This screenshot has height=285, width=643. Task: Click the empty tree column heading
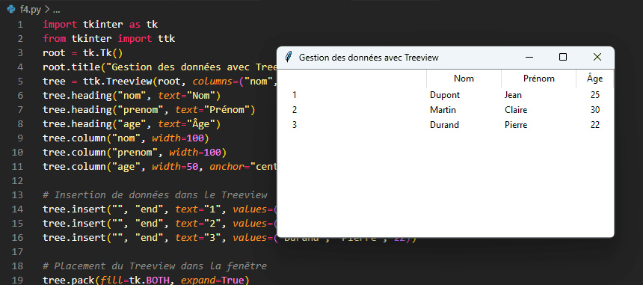click(x=352, y=79)
